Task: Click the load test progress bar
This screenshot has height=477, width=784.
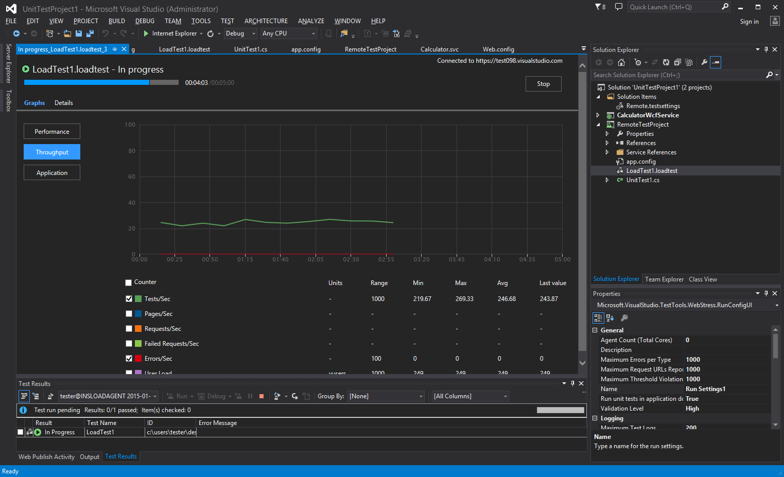Action: pyautogui.click(x=101, y=82)
